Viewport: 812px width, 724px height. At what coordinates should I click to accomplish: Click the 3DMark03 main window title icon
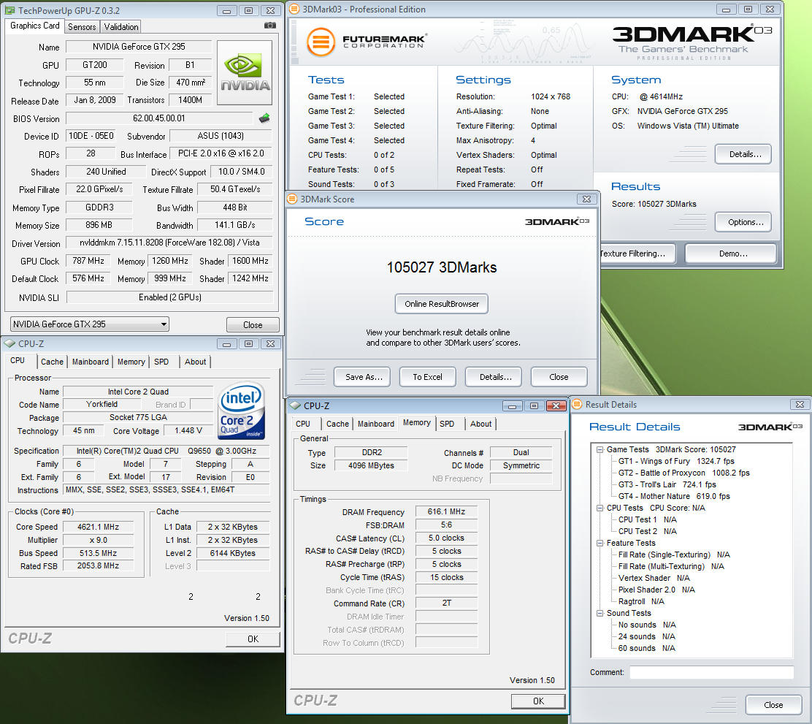pos(294,9)
